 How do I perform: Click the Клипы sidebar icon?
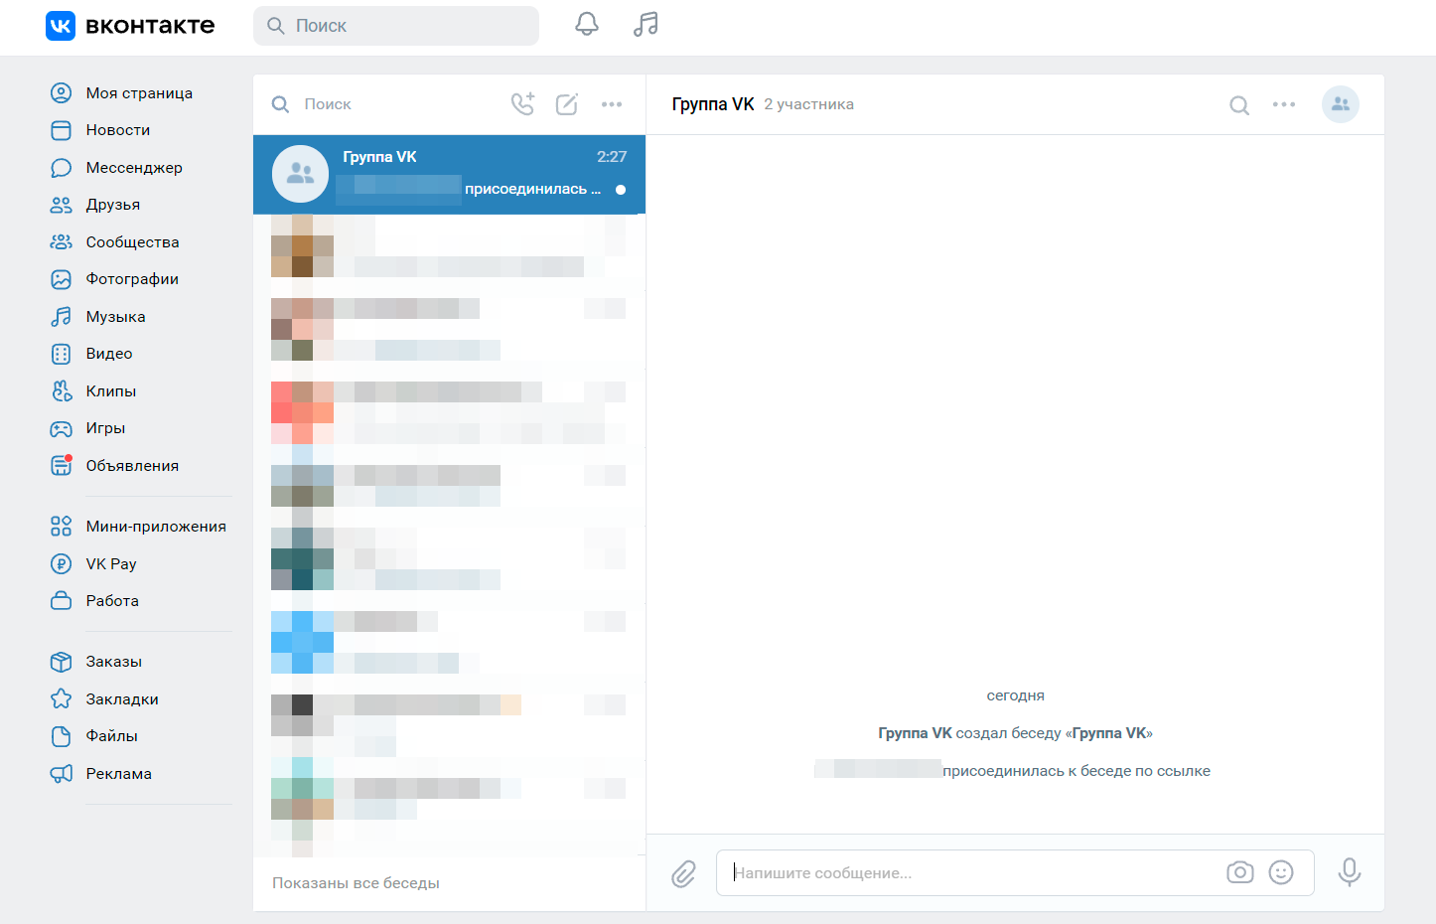pyautogui.click(x=62, y=391)
